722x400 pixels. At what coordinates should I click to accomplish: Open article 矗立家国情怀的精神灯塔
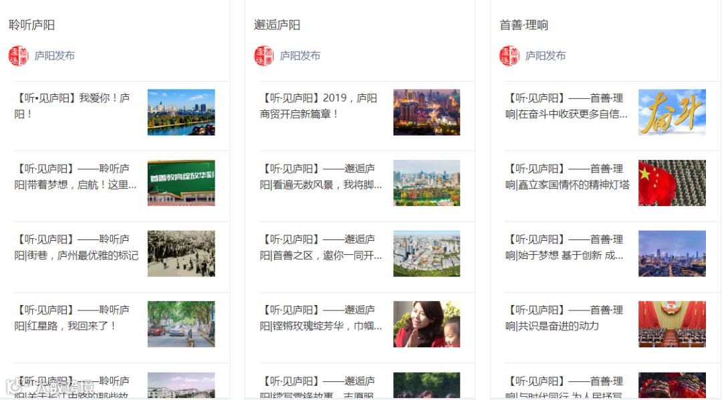click(x=568, y=177)
